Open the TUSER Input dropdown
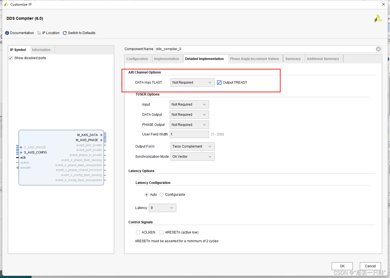 coord(189,104)
